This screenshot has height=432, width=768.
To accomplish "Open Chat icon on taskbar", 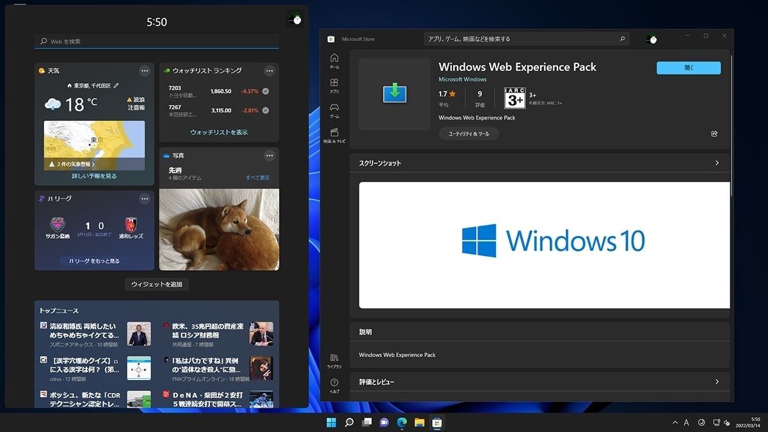I will pyautogui.click(x=384, y=422).
